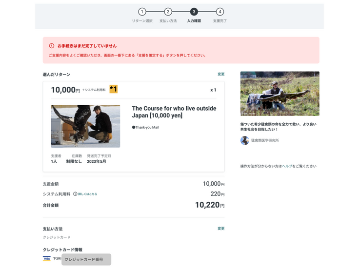Viewport: 359px width, 269px height.
Task: Click the VISA card logo
Action: click(x=47, y=259)
